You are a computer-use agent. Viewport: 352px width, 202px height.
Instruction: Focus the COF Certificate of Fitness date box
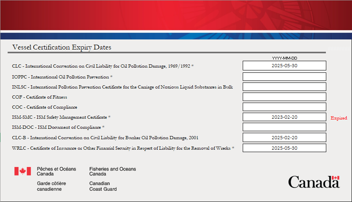284,97
